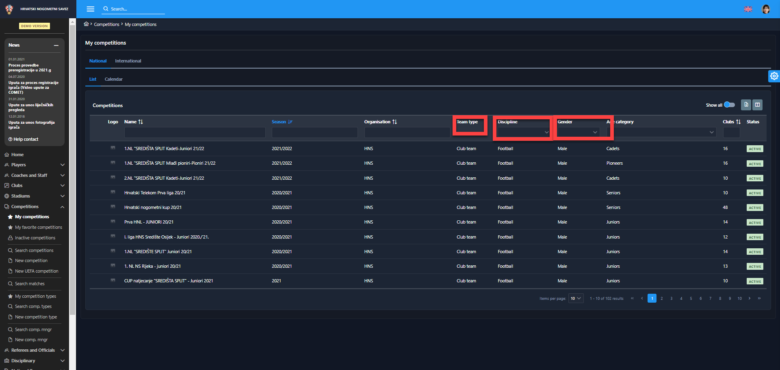Image resolution: width=780 pixels, height=370 pixels.
Task: Open the Gender filter dropdown
Action: [578, 132]
